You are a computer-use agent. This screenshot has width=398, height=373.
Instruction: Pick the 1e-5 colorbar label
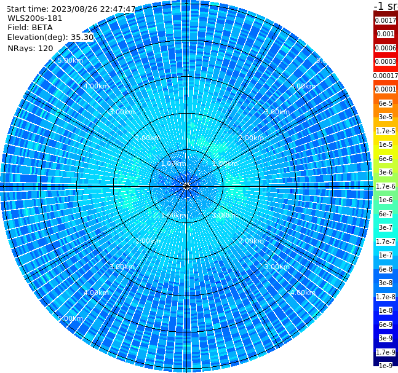[x=386, y=144]
